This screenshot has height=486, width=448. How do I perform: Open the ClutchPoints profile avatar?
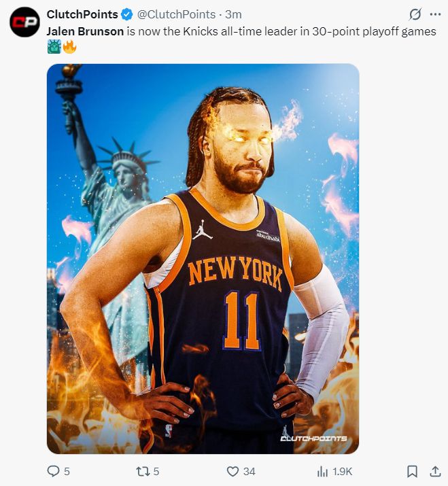[24, 22]
